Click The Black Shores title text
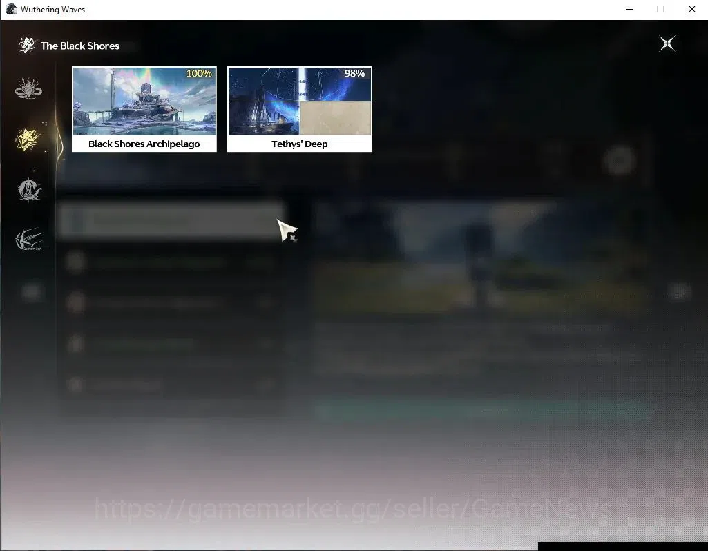The image size is (708, 551). (80, 46)
